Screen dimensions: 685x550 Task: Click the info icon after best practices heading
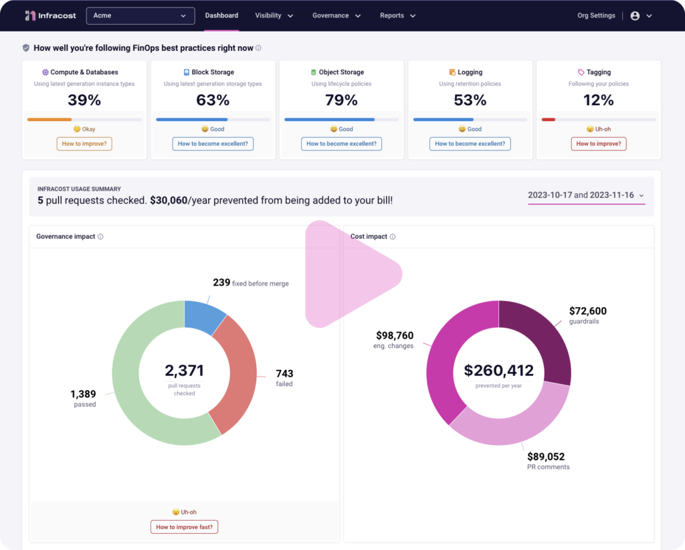(257, 48)
